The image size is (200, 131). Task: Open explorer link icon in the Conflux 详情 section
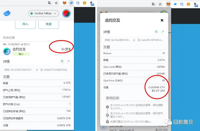tap(68, 61)
